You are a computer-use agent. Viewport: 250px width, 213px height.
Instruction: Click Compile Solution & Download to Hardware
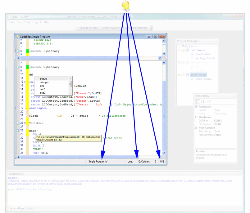(124, 27)
